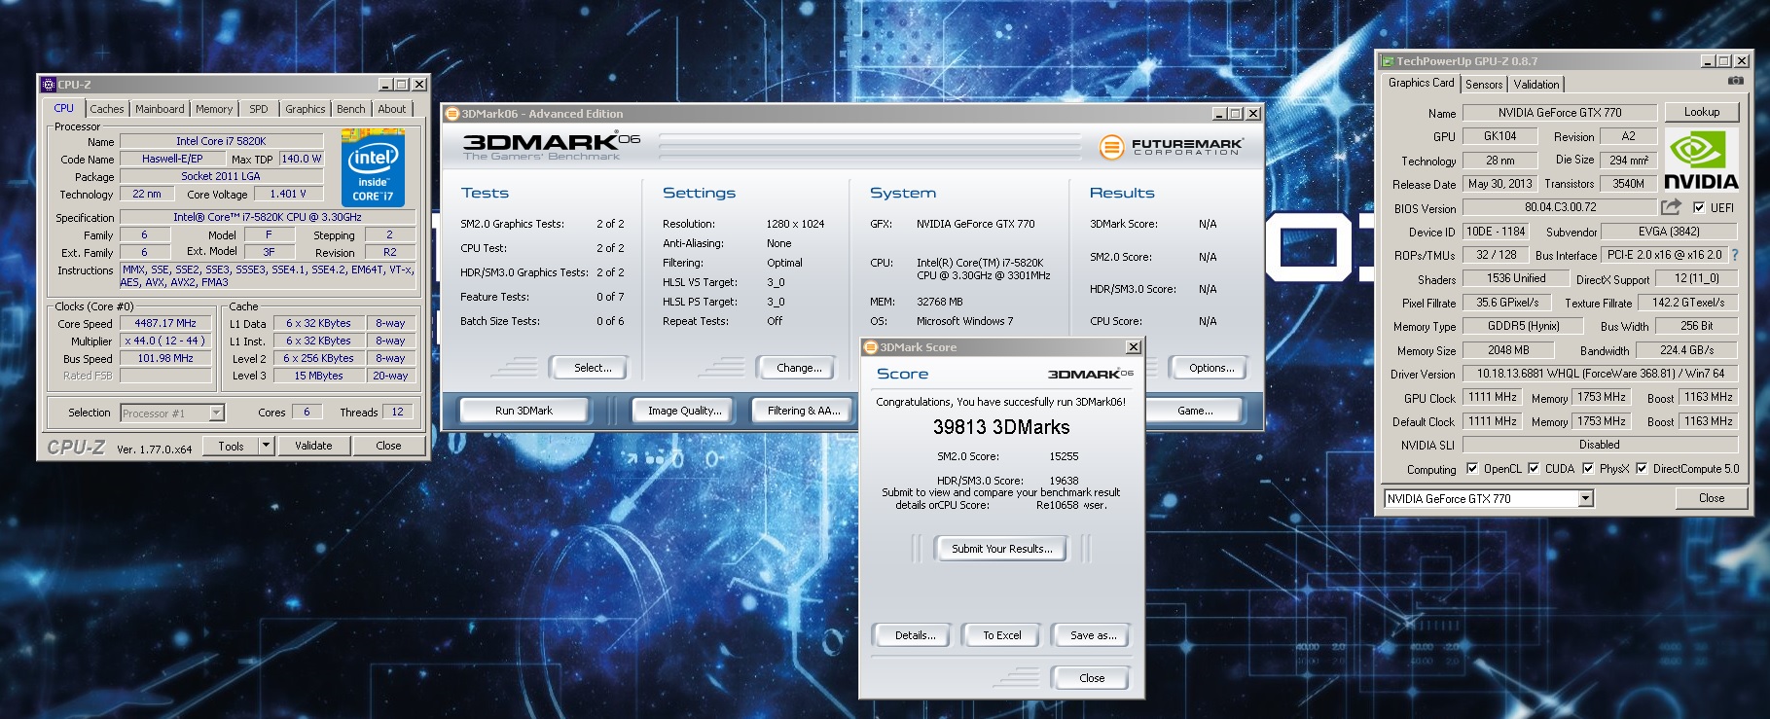Open the GPU selection dropdown in GPU-Z
This screenshot has width=1770, height=719.
1585,498
